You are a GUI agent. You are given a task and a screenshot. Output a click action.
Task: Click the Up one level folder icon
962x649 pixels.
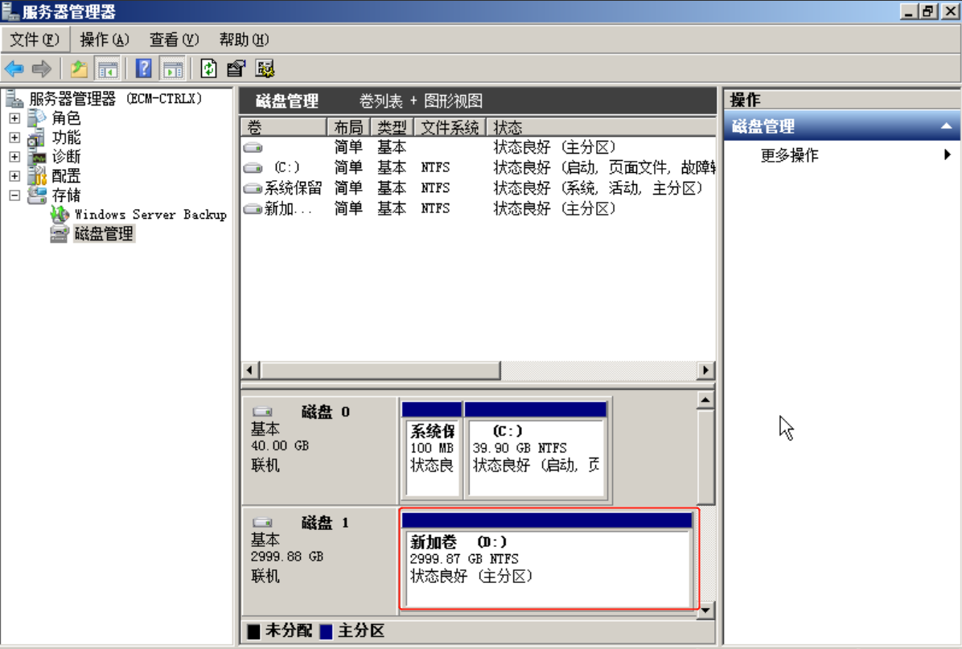point(79,68)
